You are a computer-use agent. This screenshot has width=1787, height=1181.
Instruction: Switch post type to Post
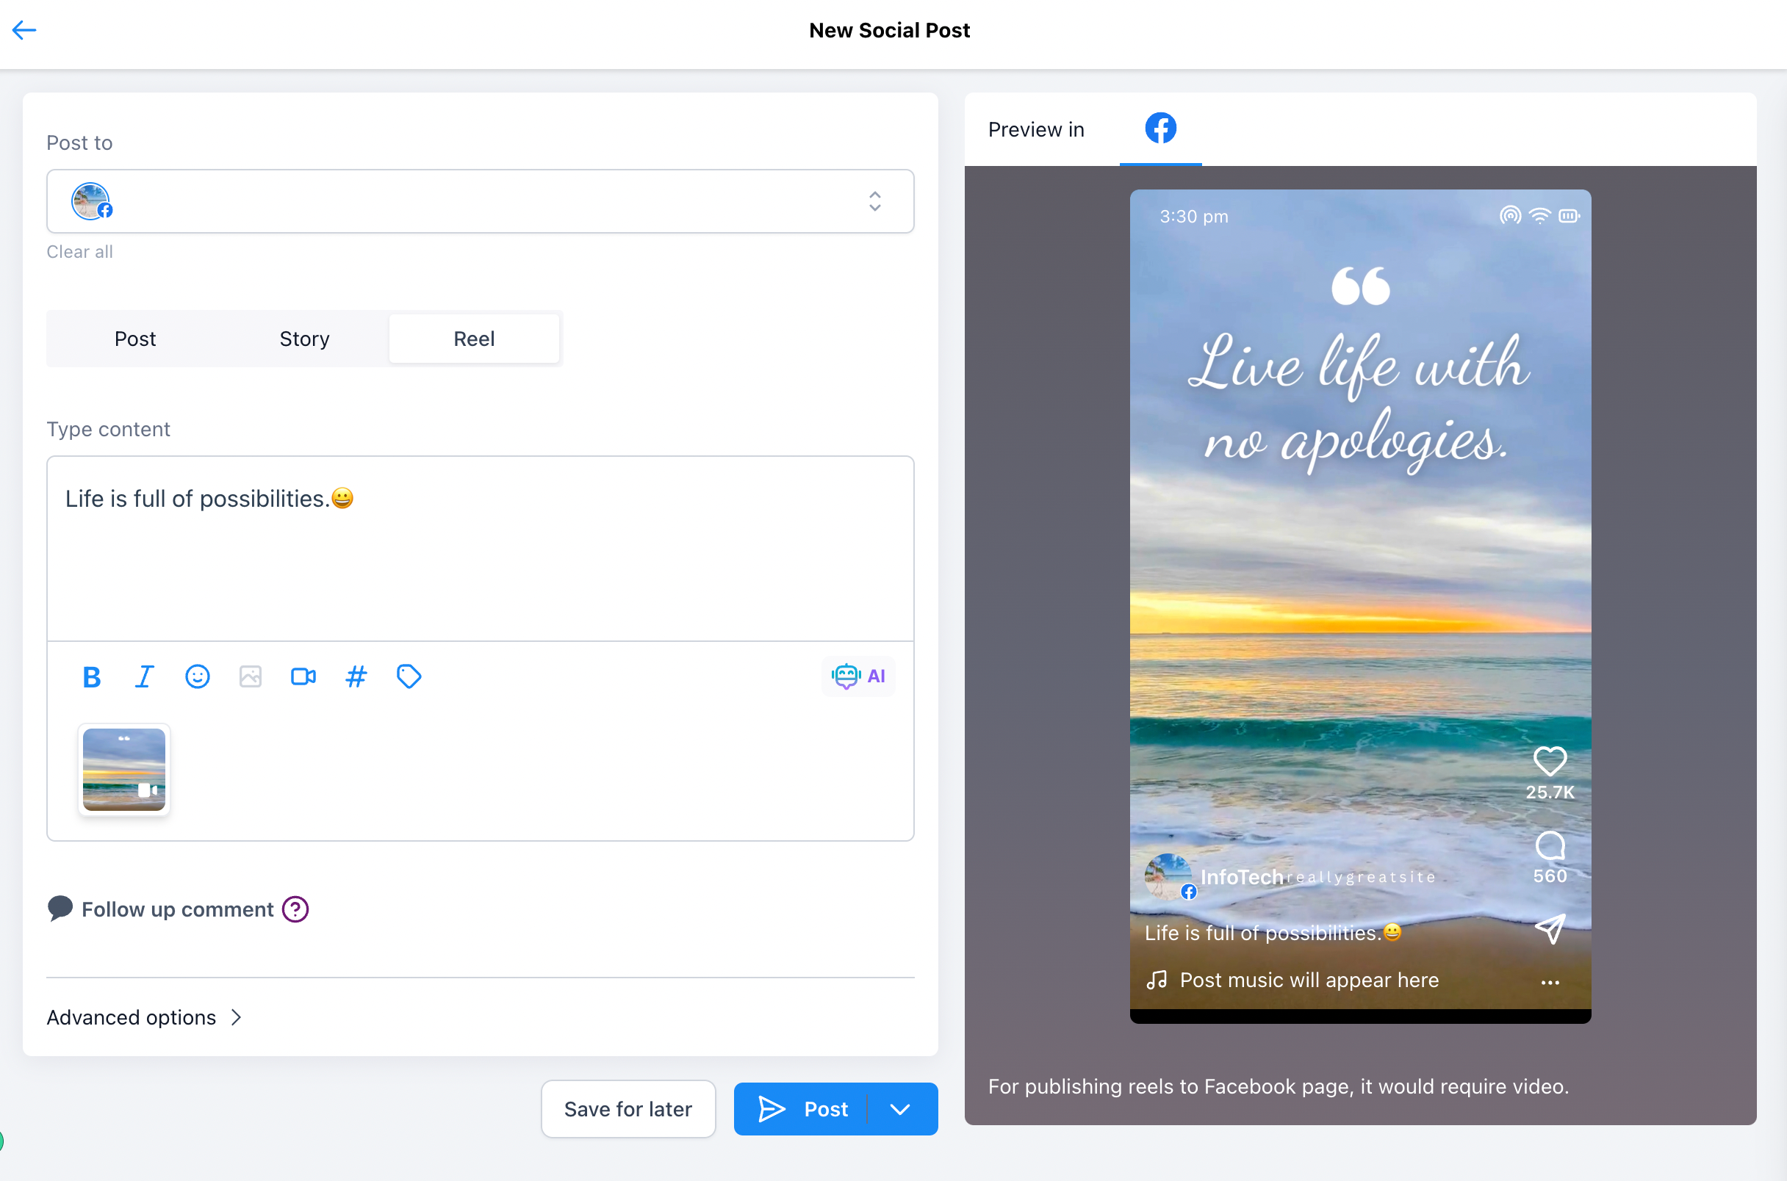point(135,339)
